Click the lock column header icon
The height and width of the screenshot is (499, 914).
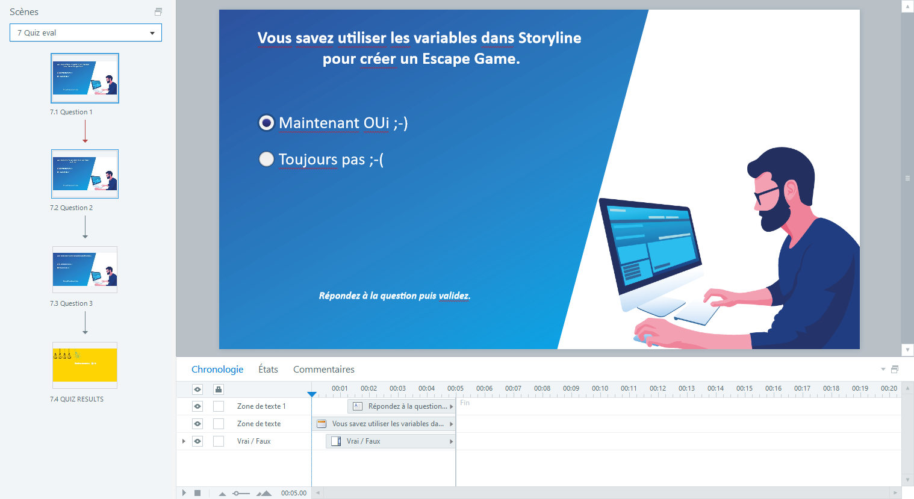(218, 389)
